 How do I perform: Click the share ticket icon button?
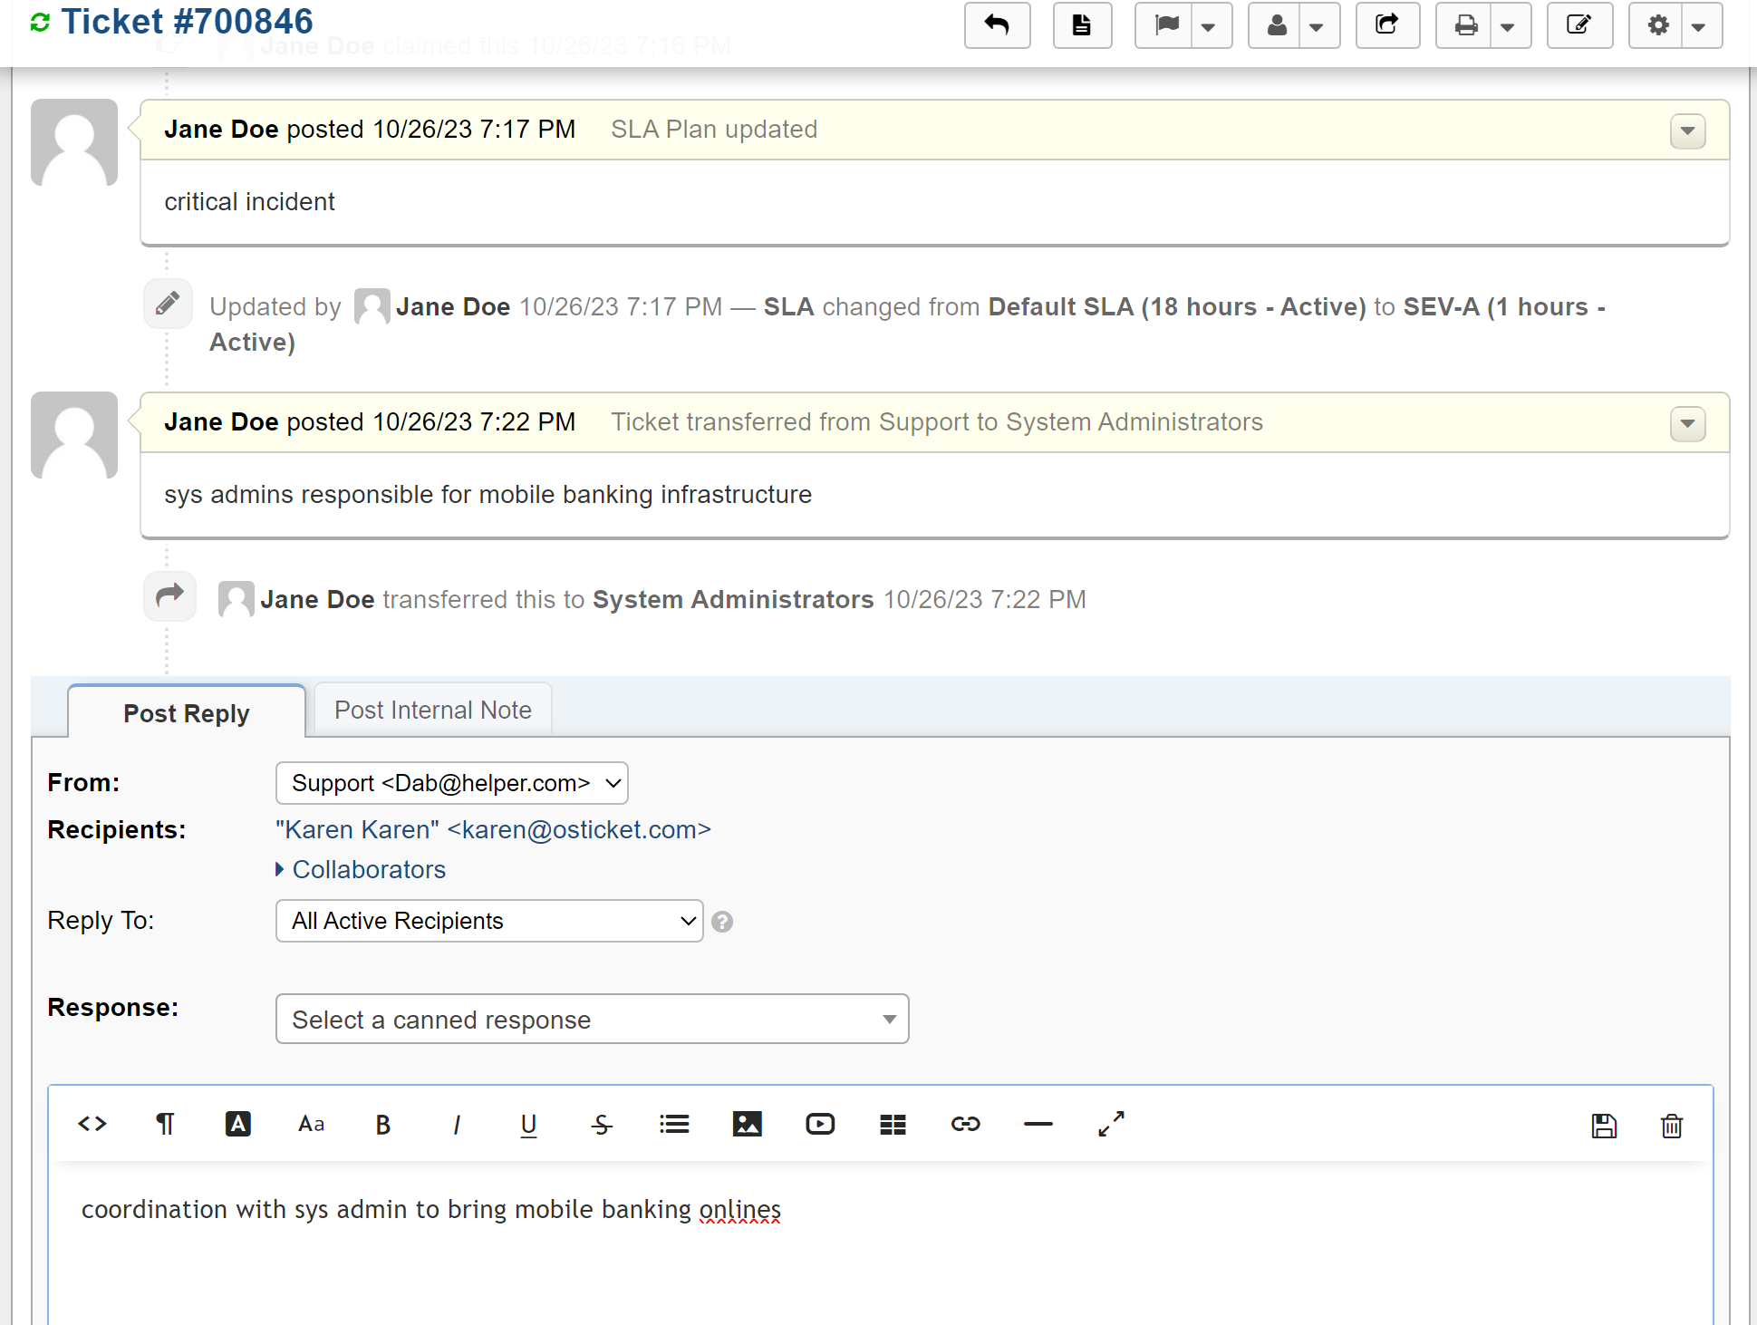pos(1386,25)
